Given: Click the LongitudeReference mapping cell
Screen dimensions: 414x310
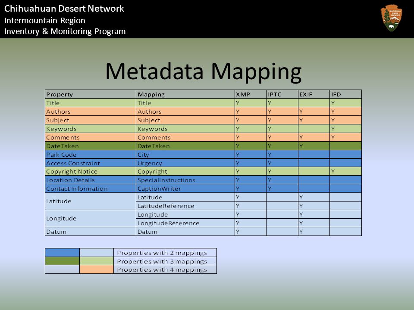Looking at the screenshot, I should click(x=185, y=223).
